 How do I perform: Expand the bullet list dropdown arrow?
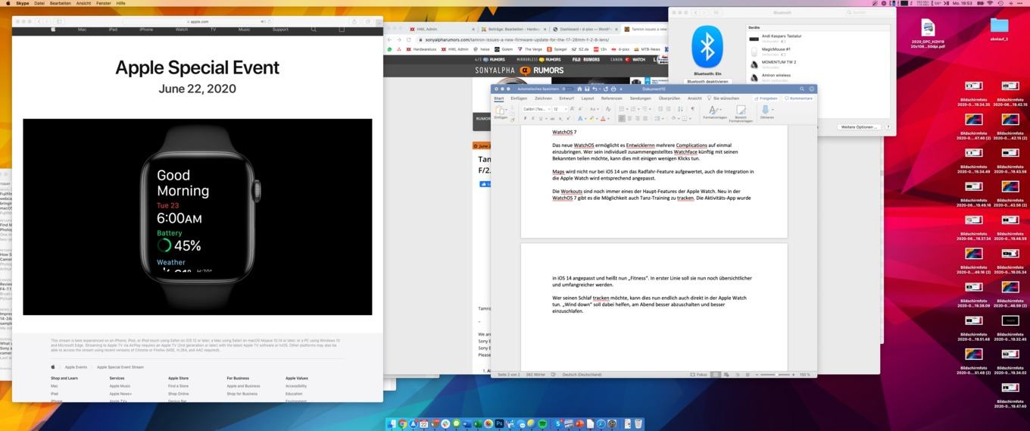coord(627,108)
